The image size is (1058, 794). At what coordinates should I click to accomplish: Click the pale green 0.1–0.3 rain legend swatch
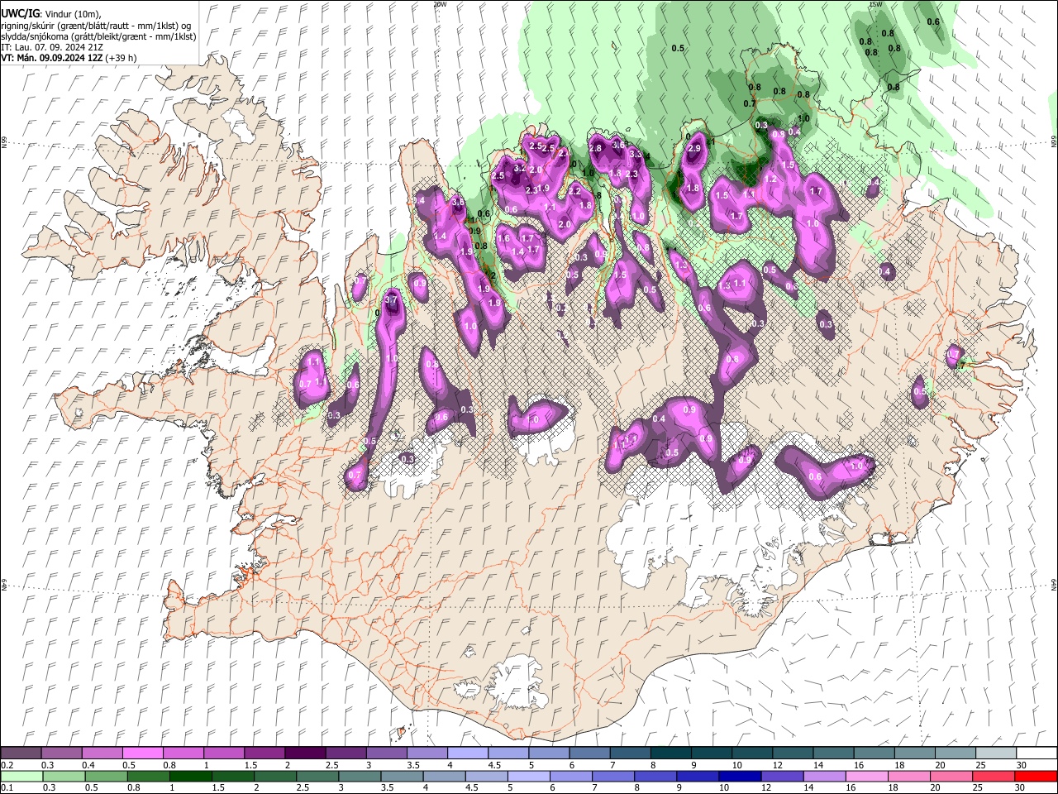tap(21, 776)
